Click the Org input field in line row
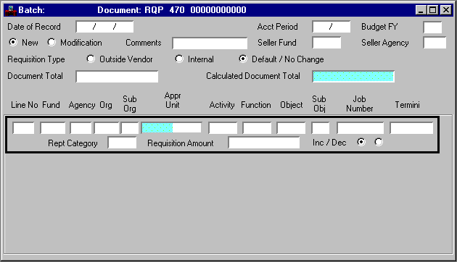The height and width of the screenshot is (262, 457). tap(107, 128)
